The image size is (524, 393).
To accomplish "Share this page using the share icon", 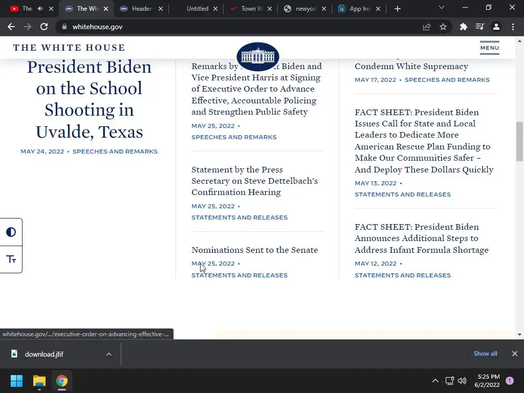I will click(x=427, y=27).
